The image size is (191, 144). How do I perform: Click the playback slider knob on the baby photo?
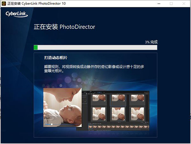pos(52,124)
